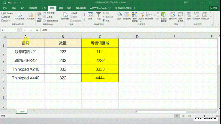Expand the Undo history dropdown arrow
The width and height of the screenshot is (221, 124).
click(x=12, y=3)
